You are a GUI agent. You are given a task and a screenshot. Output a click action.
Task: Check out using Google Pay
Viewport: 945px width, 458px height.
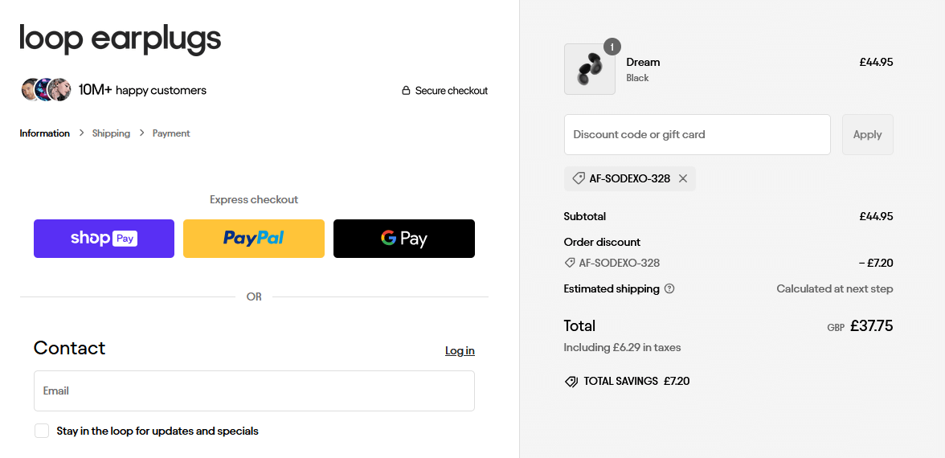pos(404,239)
